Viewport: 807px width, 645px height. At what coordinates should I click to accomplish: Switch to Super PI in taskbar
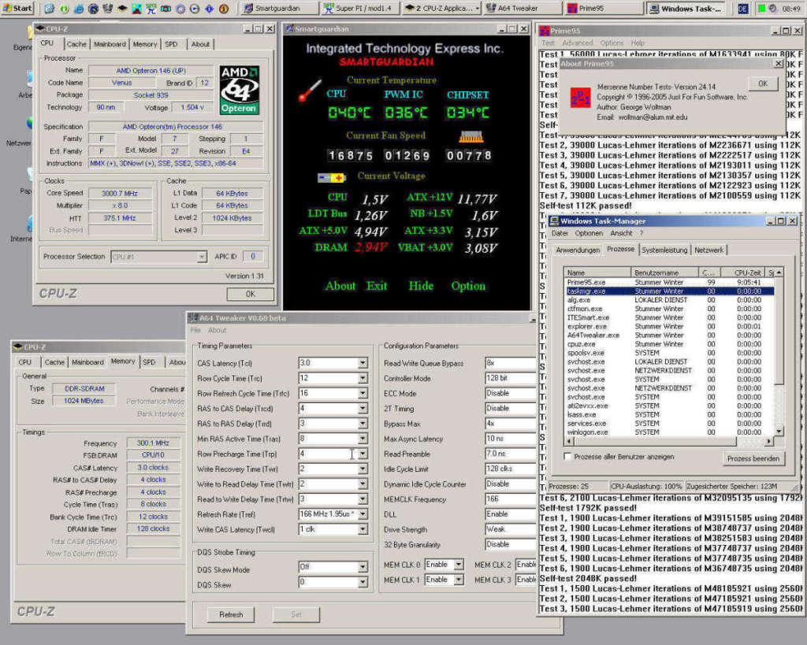click(x=361, y=8)
